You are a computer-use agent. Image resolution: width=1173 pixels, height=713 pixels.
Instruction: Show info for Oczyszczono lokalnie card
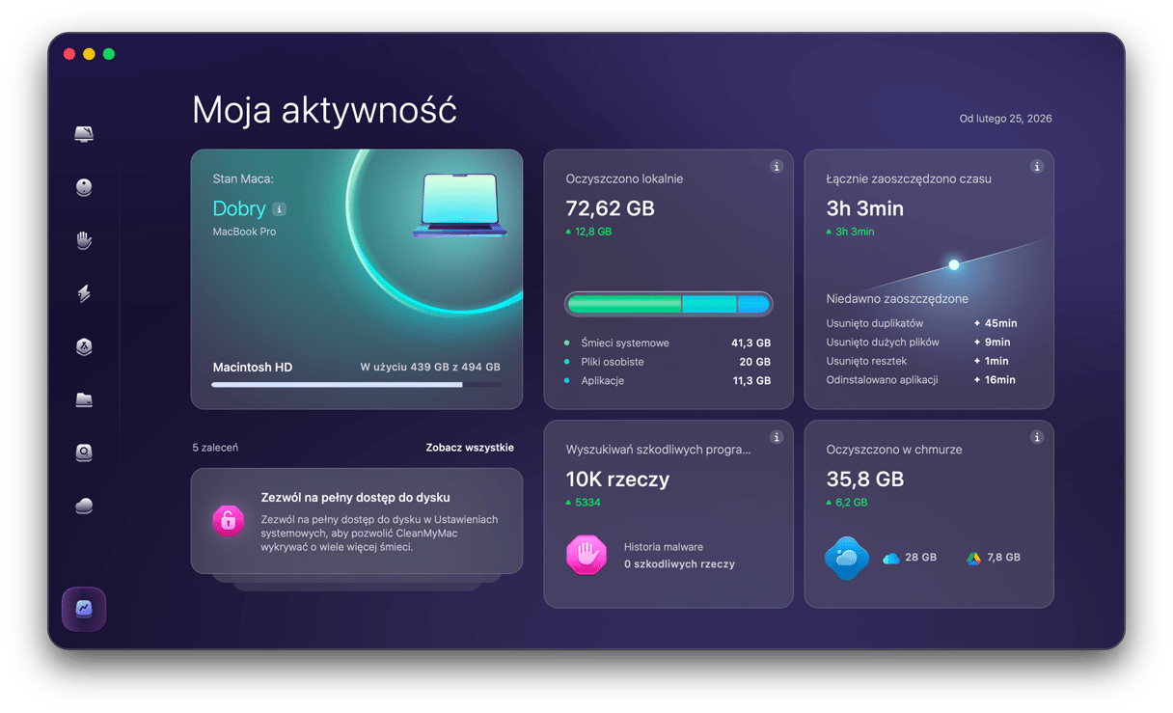[776, 167]
